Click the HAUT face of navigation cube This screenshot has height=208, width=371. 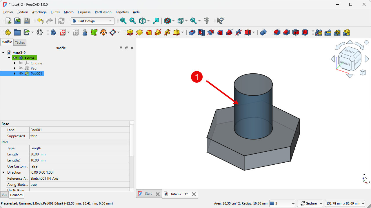350,51
